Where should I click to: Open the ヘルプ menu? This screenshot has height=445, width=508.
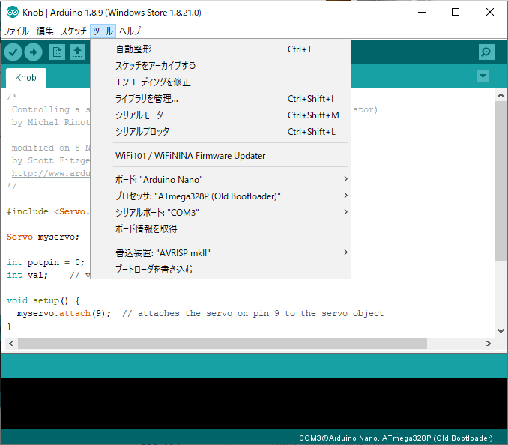130,31
